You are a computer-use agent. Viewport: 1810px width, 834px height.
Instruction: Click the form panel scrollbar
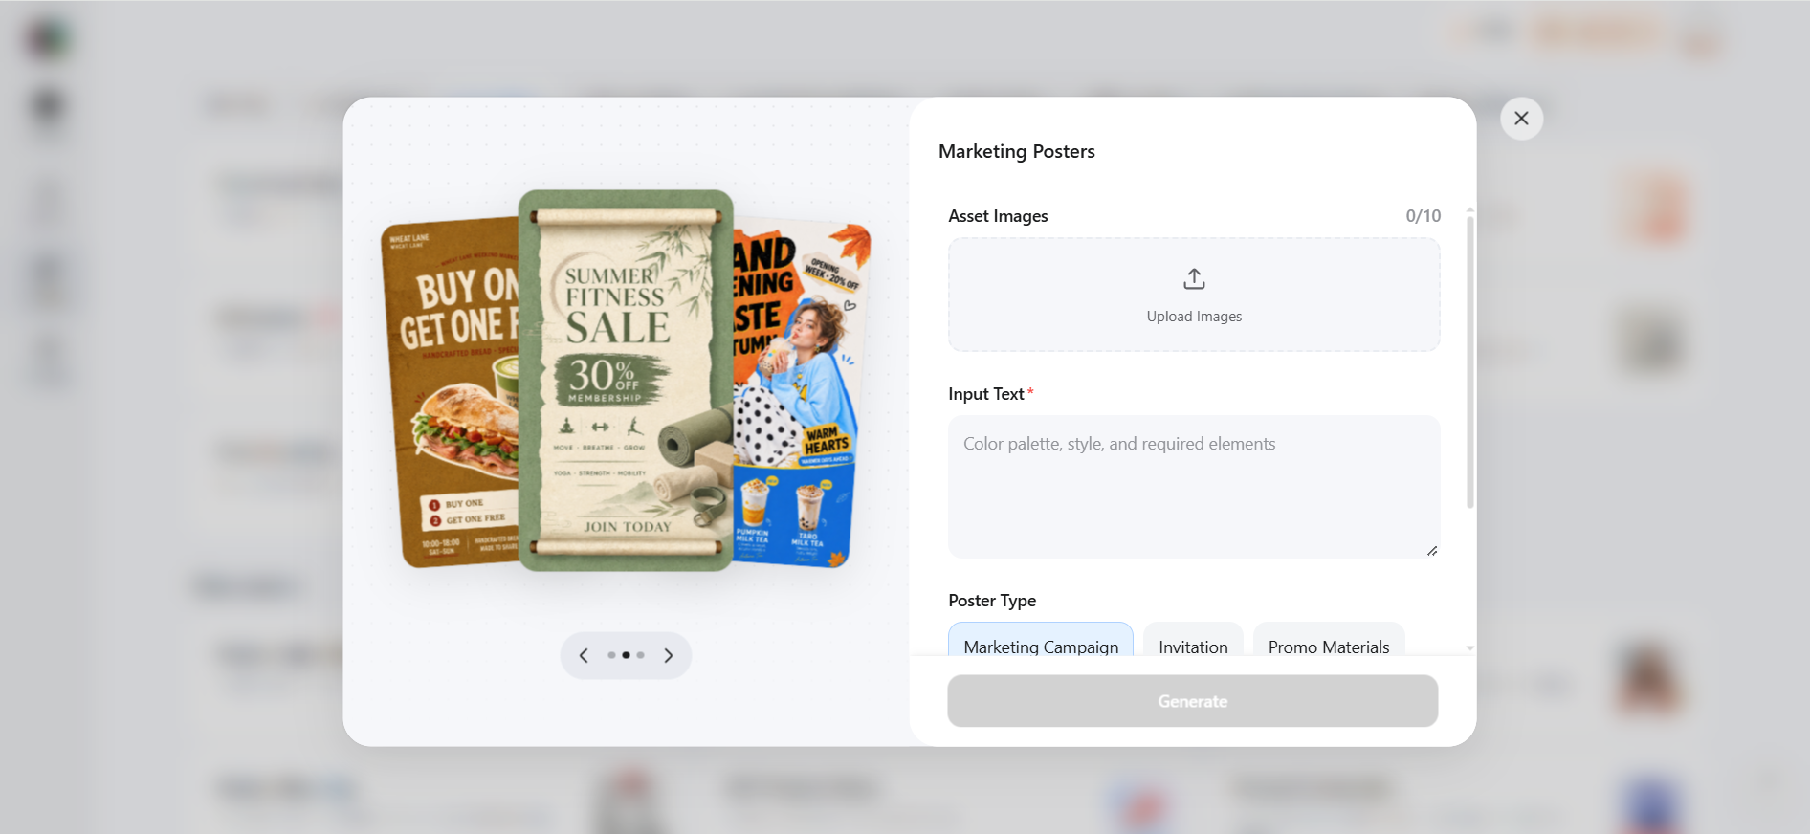click(x=1470, y=362)
